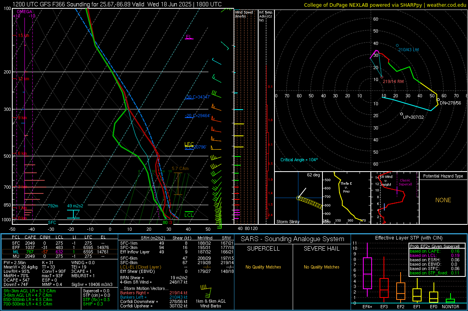Screen dimensions: 468x311
Task: Click the Classic Supercell label
Action: (x=405, y=182)
